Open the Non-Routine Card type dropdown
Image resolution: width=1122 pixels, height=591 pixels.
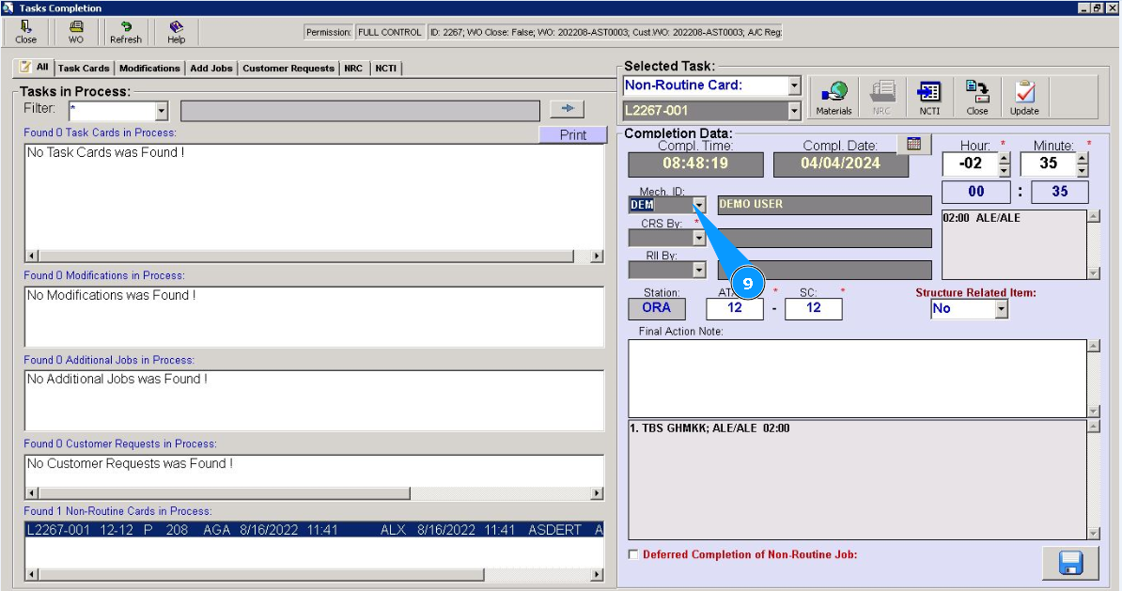[x=794, y=86]
